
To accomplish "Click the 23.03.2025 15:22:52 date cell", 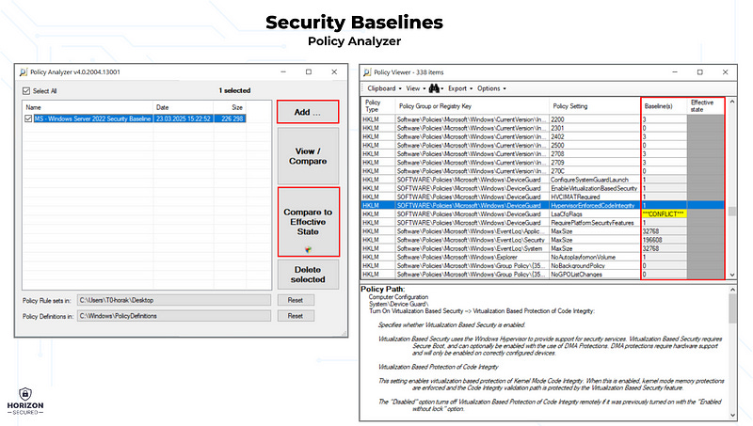I will point(183,118).
